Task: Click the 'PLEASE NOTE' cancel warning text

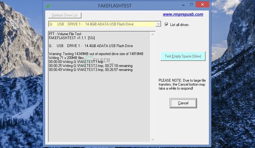Action: click(x=182, y=84)
